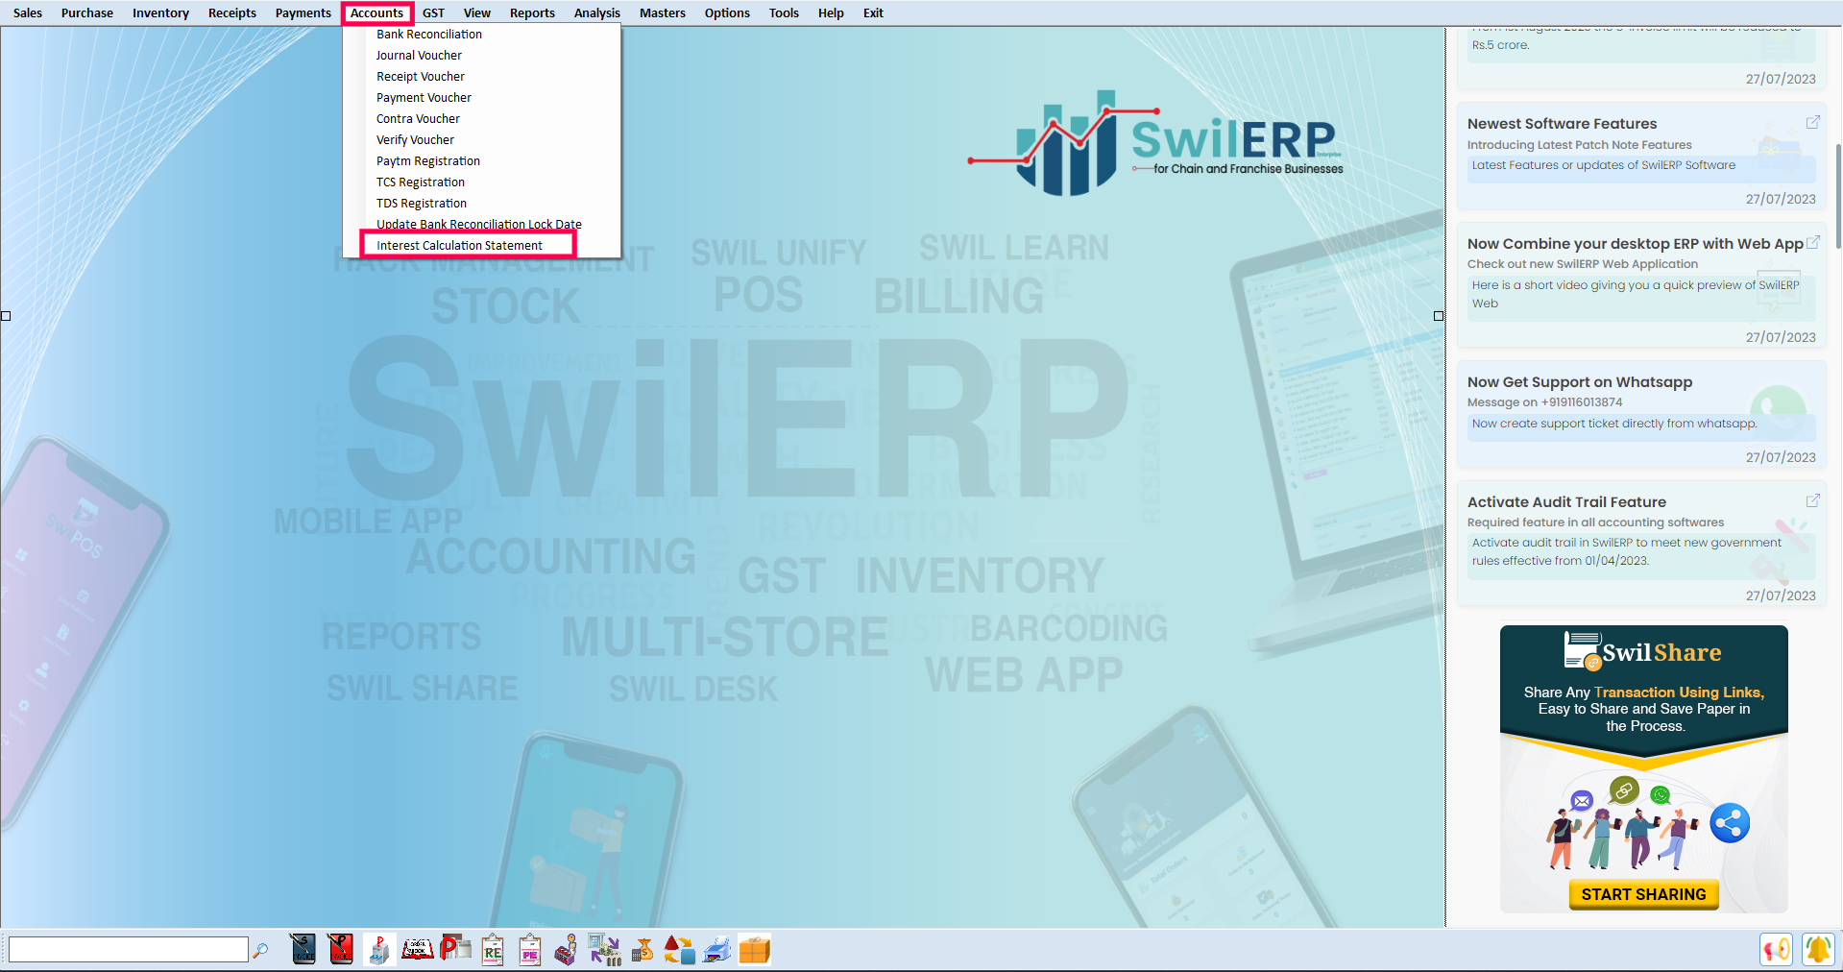1843x972 pixels.
Task: Open the Reports menu
Action: (x=532, y=12)
